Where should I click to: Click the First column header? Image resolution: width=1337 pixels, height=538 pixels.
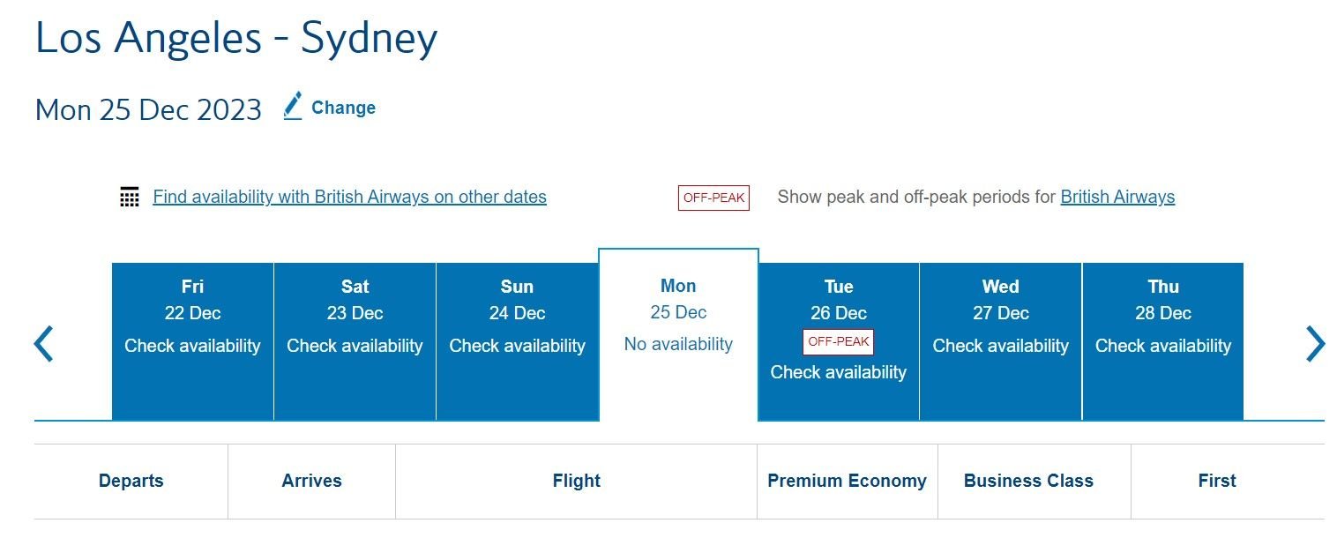pos(1217,481)
